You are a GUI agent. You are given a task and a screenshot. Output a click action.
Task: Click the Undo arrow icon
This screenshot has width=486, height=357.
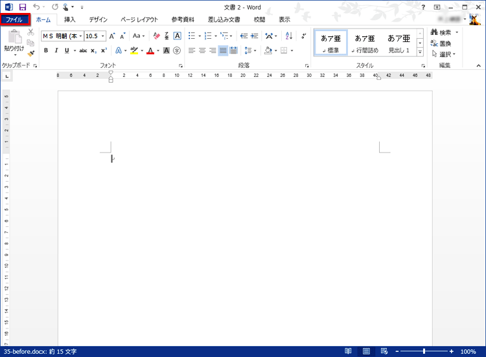[x=36, y=7]
